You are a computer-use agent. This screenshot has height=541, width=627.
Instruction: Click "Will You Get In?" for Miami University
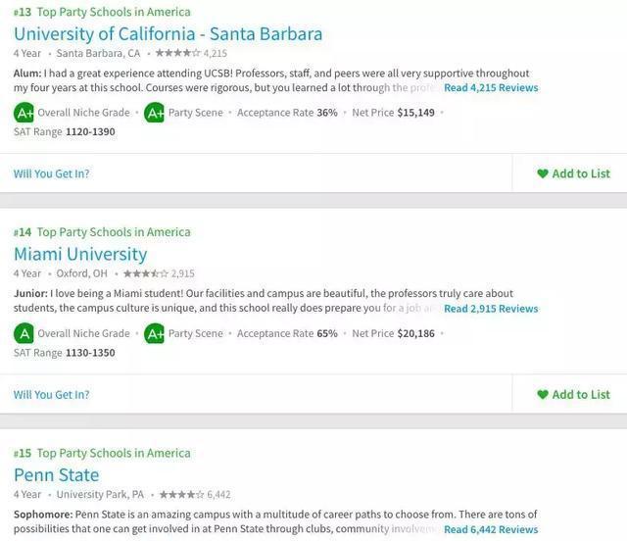[x=51, y=394]
